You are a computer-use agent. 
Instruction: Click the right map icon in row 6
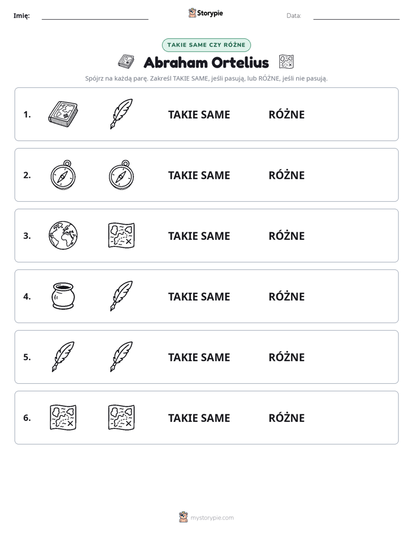121,417
